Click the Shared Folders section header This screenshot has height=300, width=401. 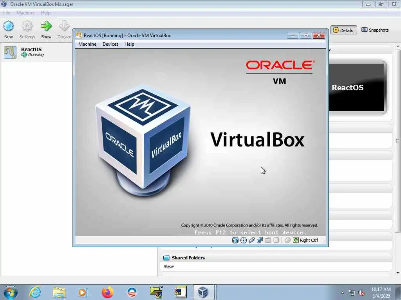(x=276, y=258)
